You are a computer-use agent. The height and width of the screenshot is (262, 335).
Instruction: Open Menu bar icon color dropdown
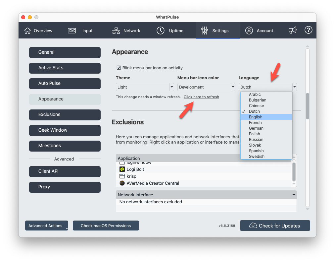(x=206, y=87)
